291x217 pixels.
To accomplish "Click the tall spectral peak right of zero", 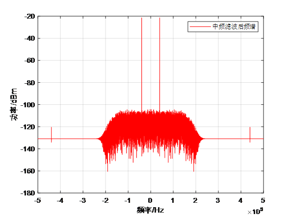I will 159,65.
